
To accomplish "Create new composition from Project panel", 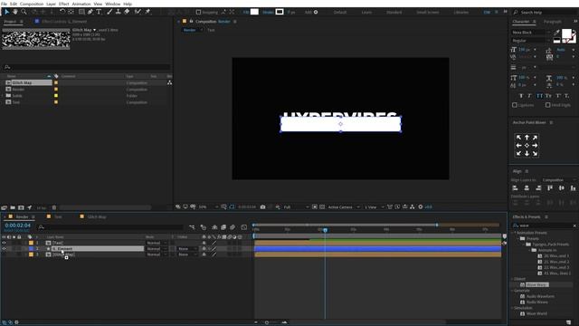I will pyautogui.click(x=21, y=207).
